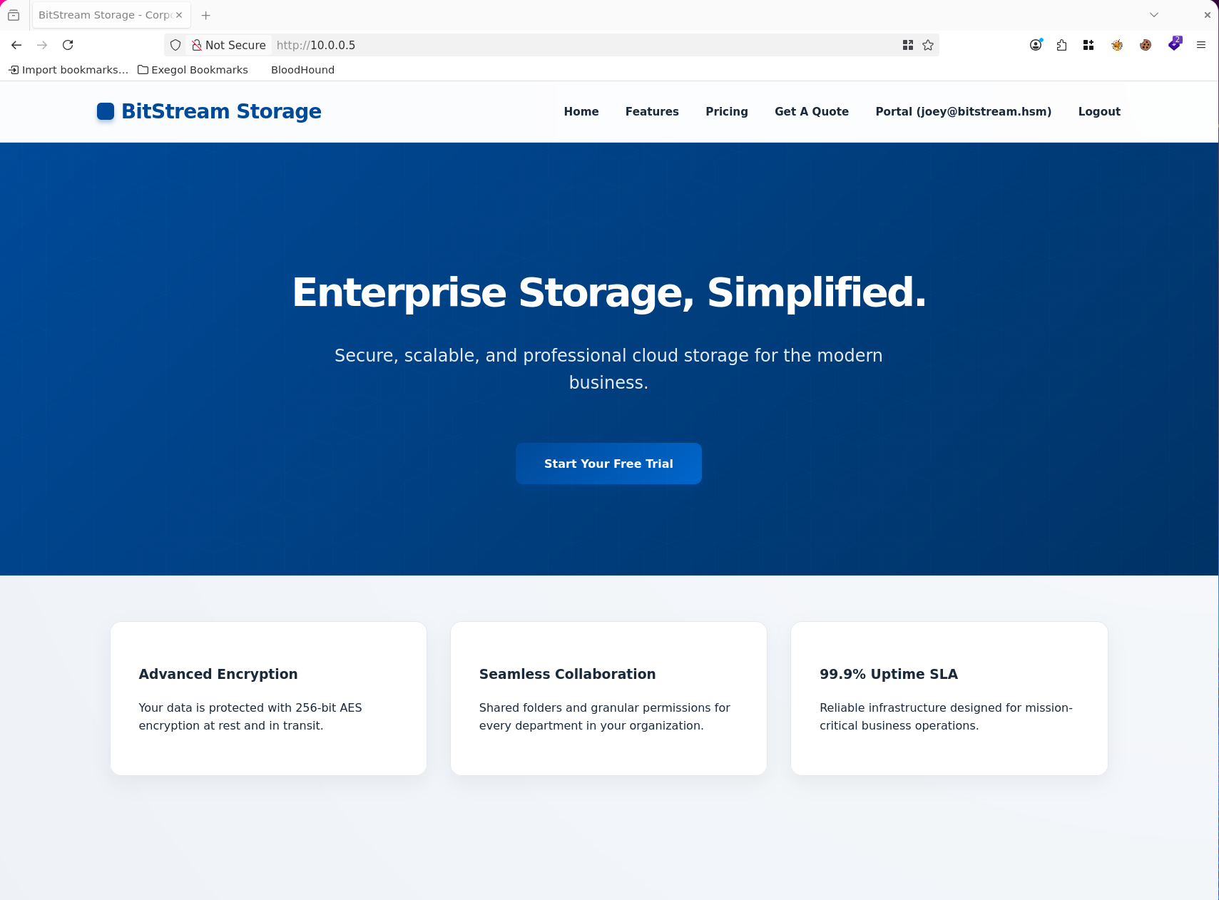Close the browser window

click(1208, 15)
